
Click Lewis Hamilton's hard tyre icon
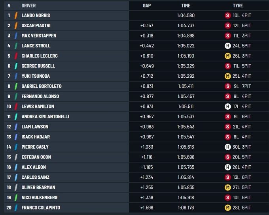click(227, 107)
